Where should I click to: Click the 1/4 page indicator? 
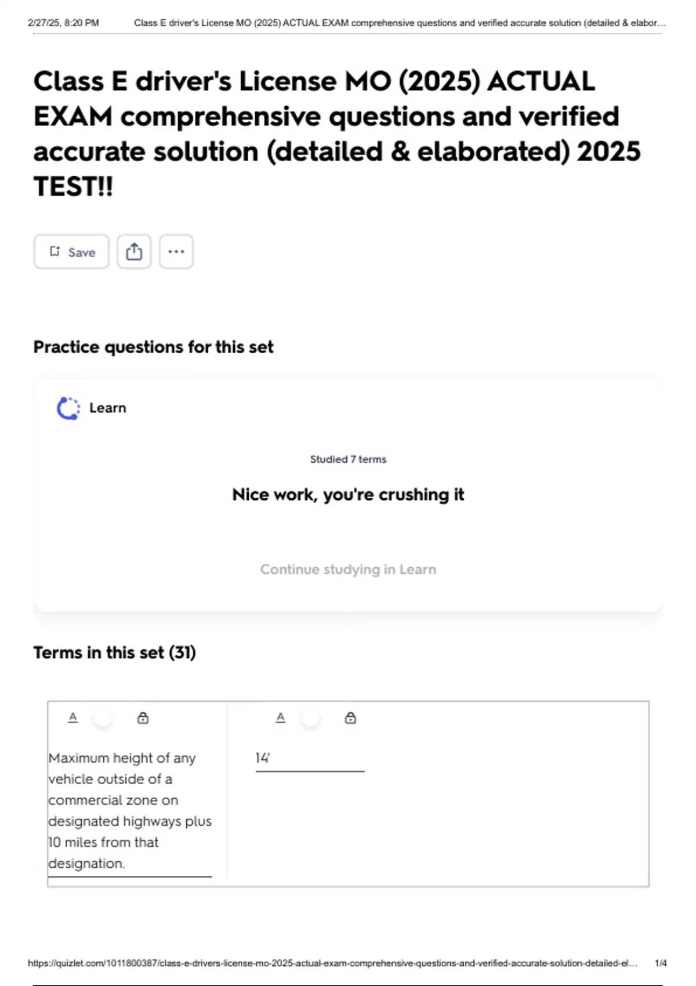tap(661, 963)
